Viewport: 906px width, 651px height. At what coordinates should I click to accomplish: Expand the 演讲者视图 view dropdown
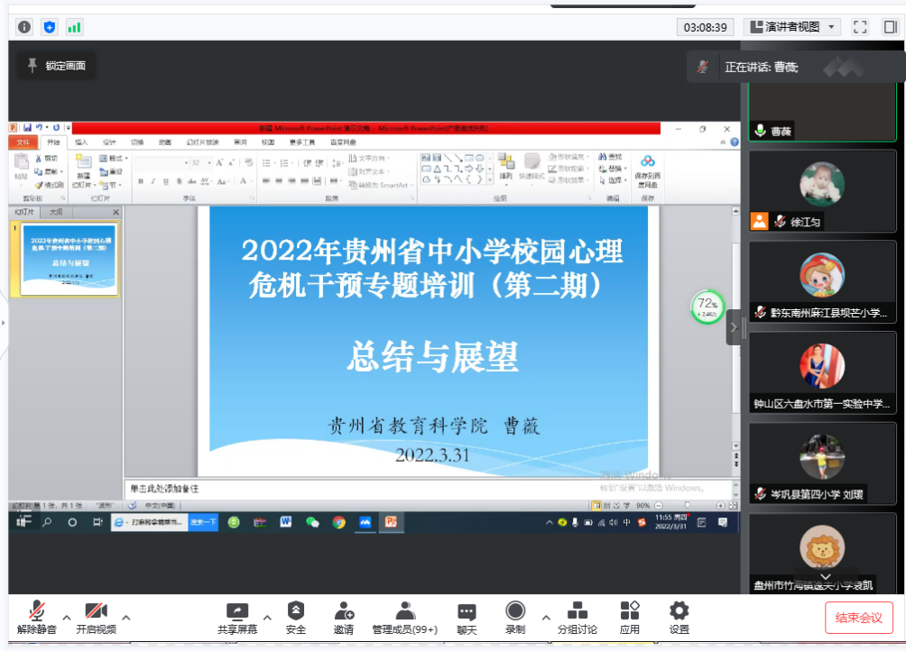coord(792,27)
